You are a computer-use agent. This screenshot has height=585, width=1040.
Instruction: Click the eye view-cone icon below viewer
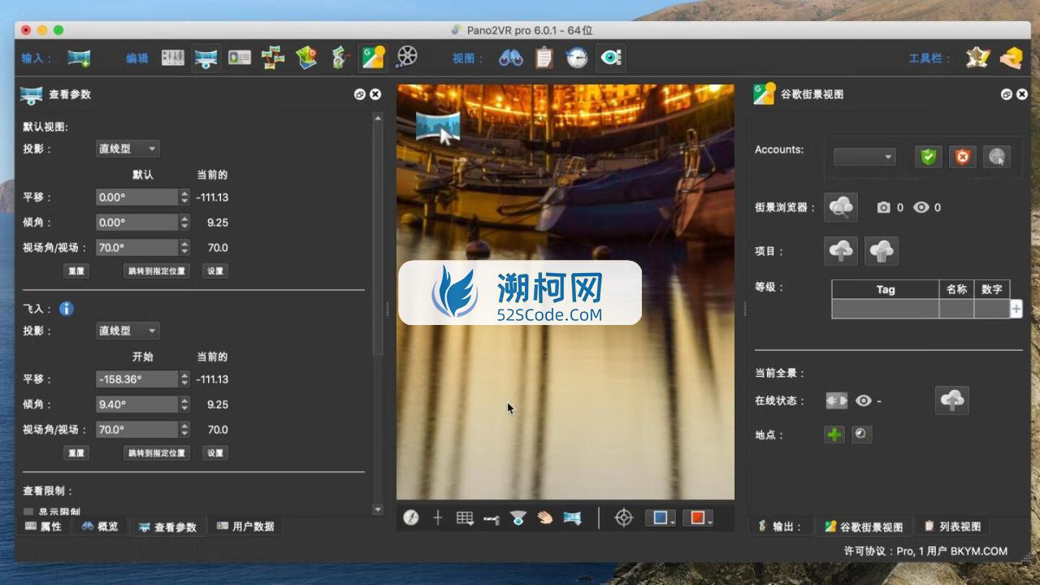pyautogui.click(x=518, y=518)
